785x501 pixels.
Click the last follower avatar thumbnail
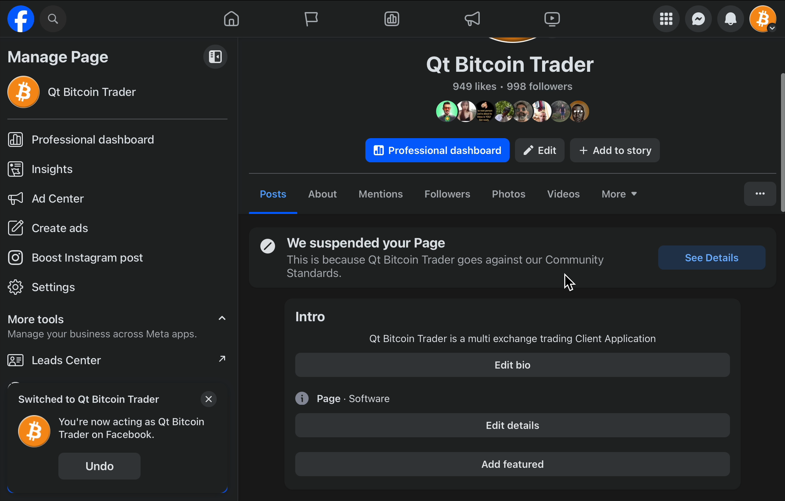click(x=579, y=111)
